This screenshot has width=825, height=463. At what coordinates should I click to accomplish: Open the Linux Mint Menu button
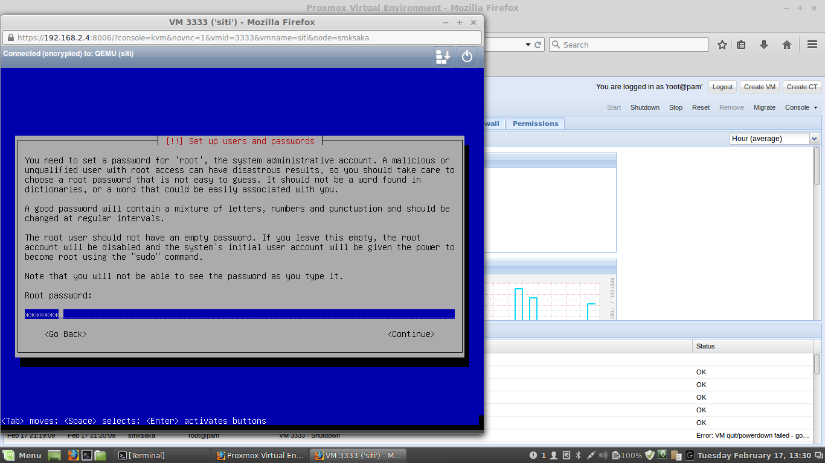(x=22, y=455)
